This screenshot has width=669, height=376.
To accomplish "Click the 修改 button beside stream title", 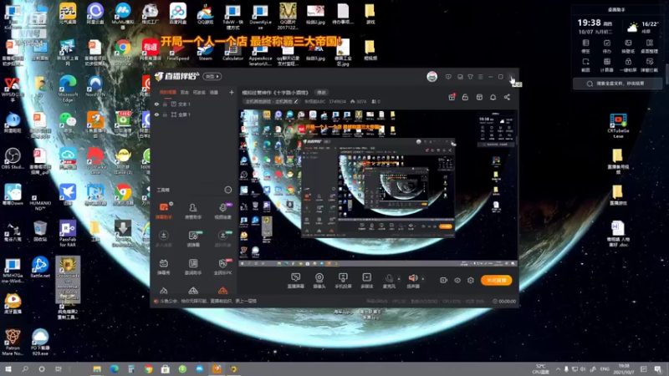I will [321, 93].
